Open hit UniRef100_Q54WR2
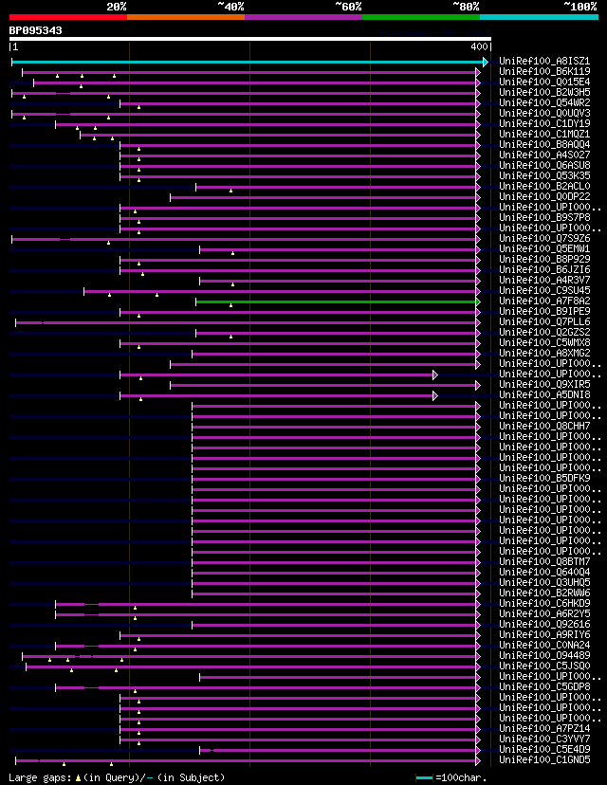The image size is (607, 785). [x=544, y=103]
